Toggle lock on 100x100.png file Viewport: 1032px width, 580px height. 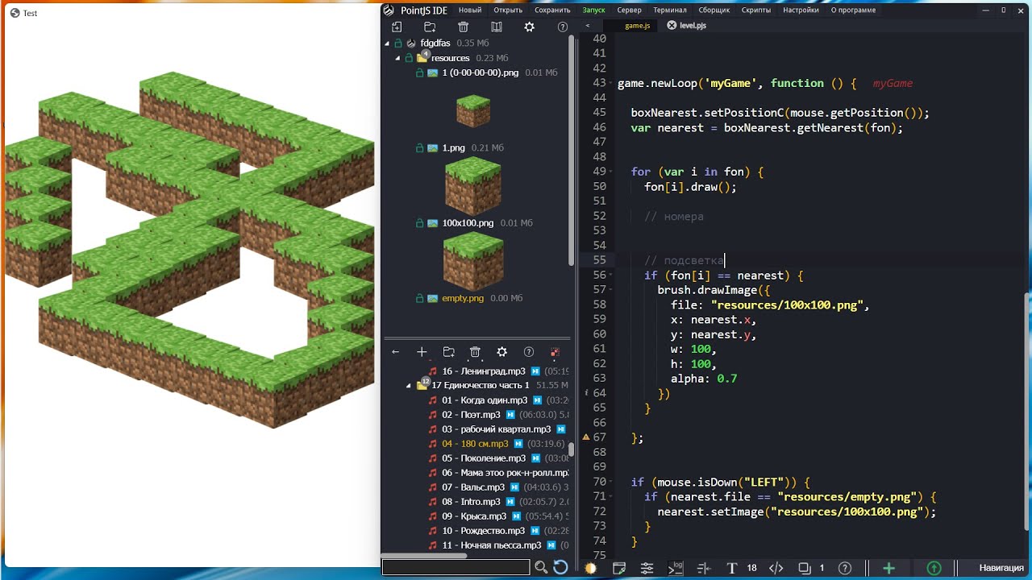click(x=419, y=223)
